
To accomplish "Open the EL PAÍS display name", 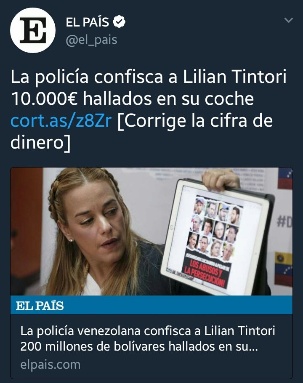I will pyautogui.click(x=88, y=22).
